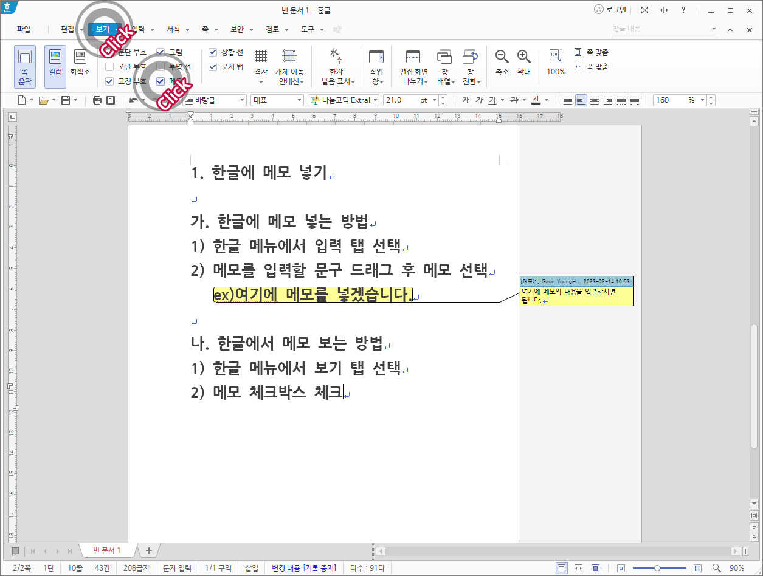Open the 대표 style dropdown
763x576 pixels.
pyautogui.click(x=299, y=100)
